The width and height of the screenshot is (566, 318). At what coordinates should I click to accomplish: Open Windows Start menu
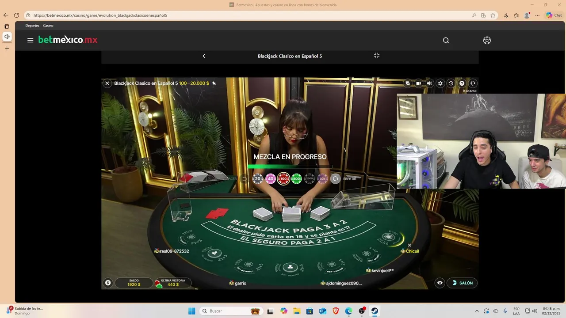point(191,311)
